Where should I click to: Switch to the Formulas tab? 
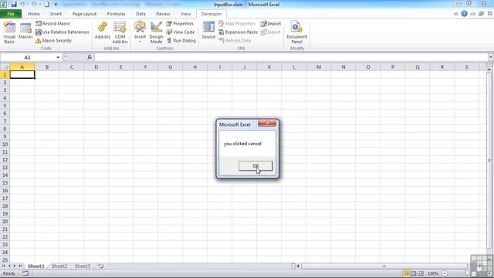(x=116, y=14)
